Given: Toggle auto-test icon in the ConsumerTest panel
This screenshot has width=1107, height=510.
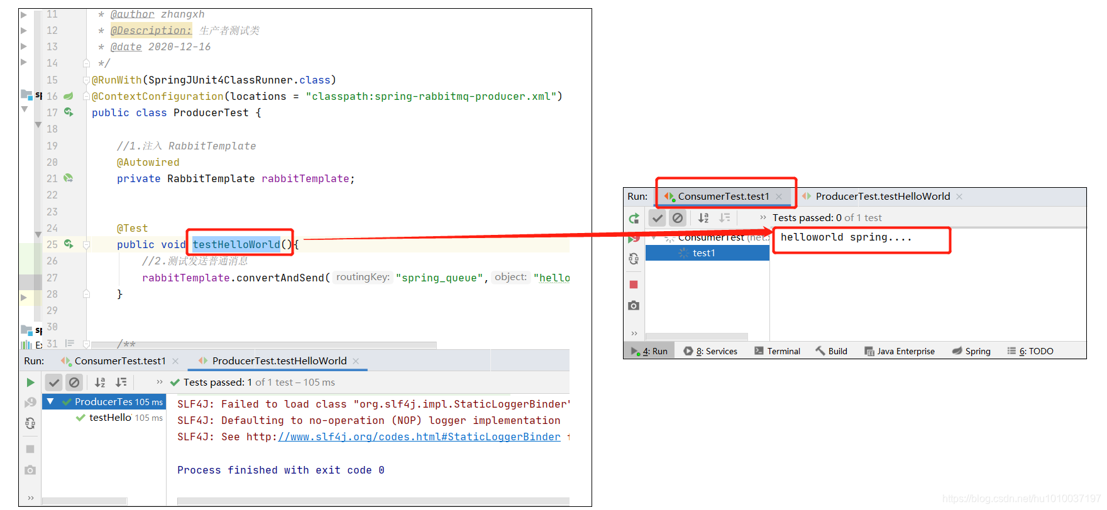Looking at the screenshot, I should pos(634,258).
